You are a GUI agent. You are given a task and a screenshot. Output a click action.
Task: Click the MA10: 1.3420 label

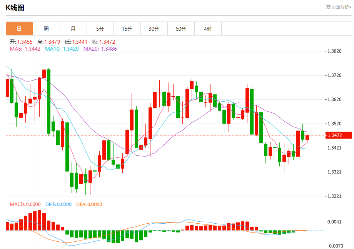62,49
